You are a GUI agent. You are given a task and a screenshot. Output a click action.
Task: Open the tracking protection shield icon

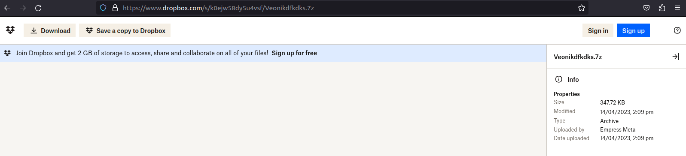(103, 8)
